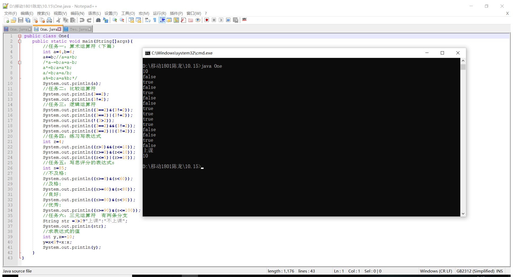Toggle the indent guide toolbar button

coord(162,20)
